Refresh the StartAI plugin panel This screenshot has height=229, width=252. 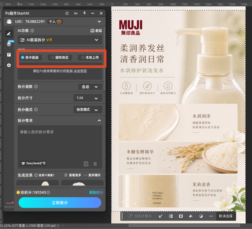point(67,13)
